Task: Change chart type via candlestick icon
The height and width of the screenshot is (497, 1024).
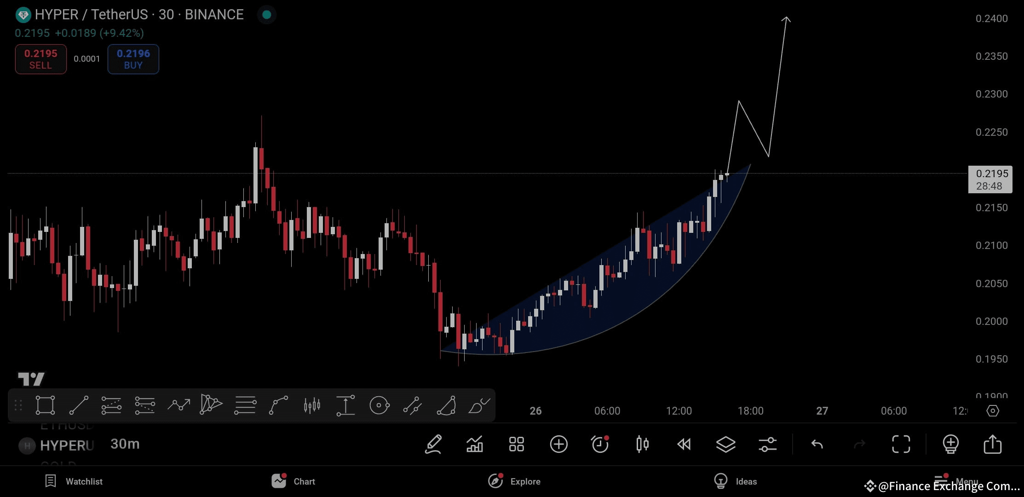Action: coord(642,445)
